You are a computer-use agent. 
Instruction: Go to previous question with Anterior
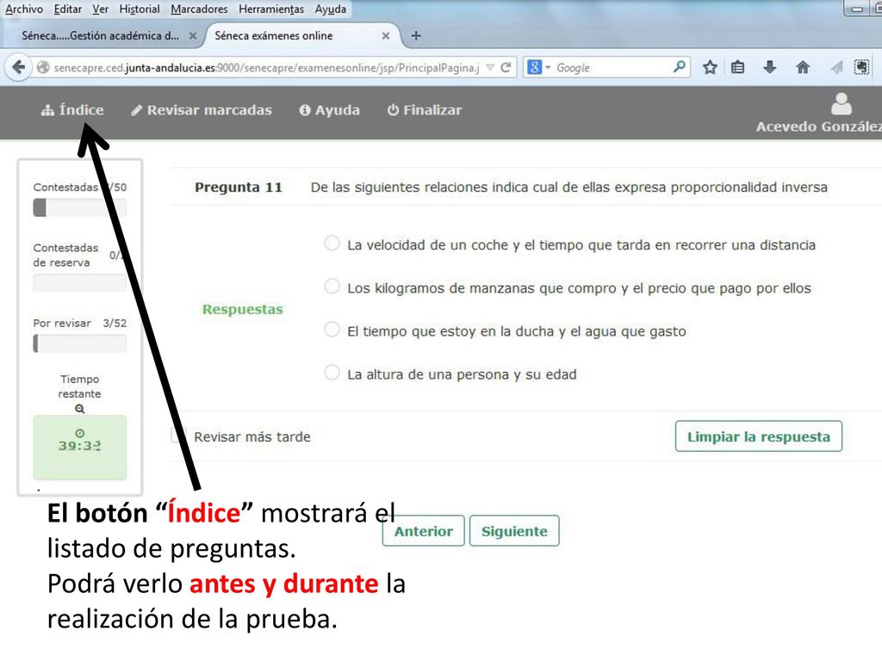tap(423, 530)
